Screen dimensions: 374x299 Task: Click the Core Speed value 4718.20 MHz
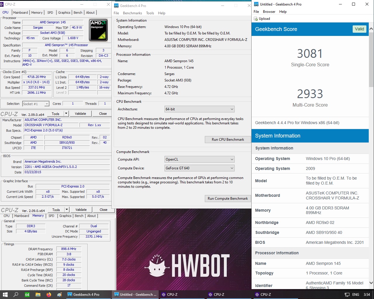click(x=37, y=77)
